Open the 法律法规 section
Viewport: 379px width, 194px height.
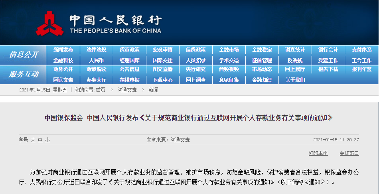pyautogui.click(x=96, y=50)
